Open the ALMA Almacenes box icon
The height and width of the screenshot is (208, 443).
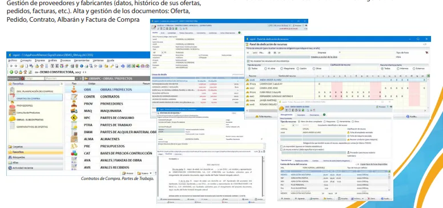(x=74, y=139)
